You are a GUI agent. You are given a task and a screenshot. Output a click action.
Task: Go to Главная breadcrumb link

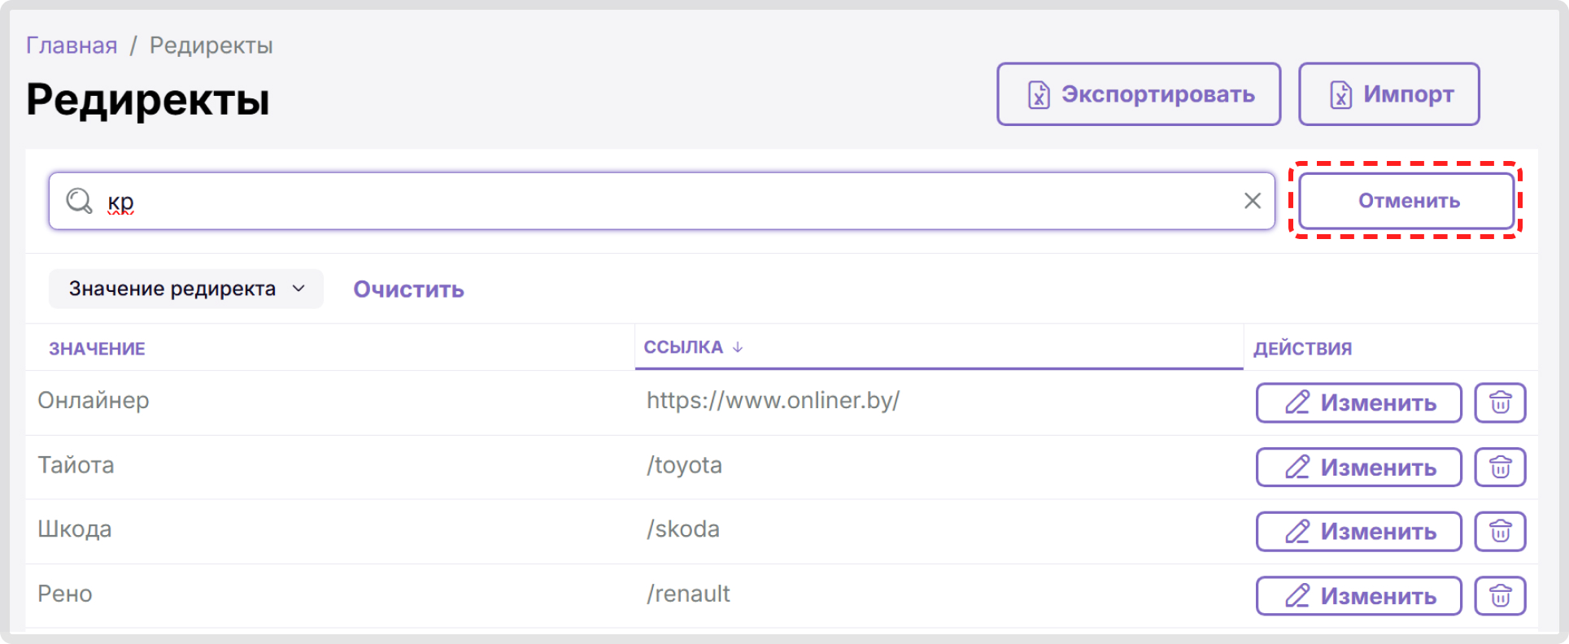tap(72, 46)
